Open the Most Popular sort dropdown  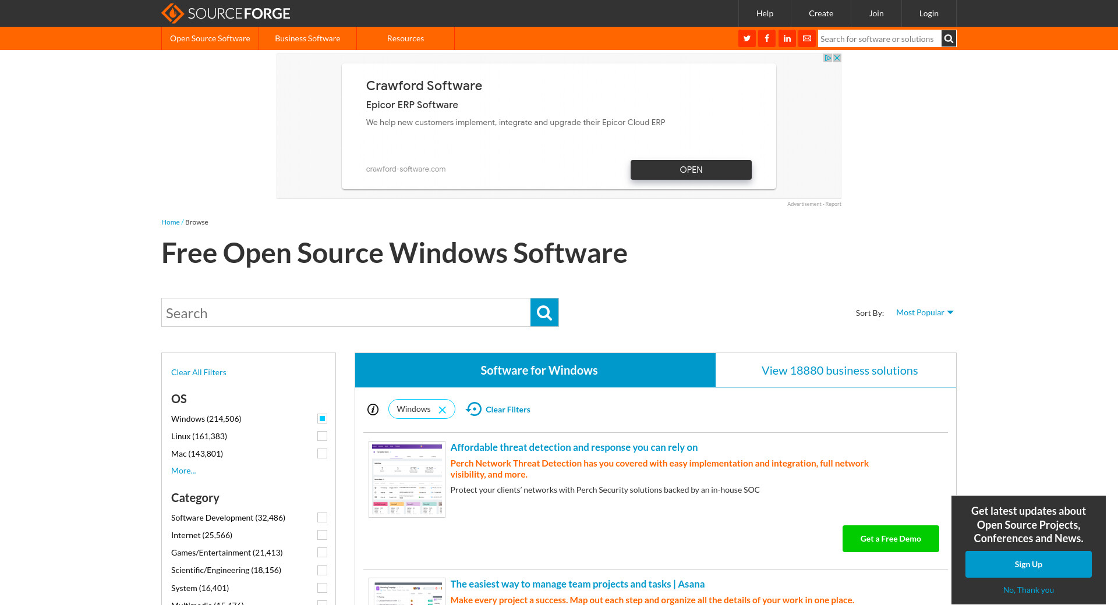pyautogui.click(x=924, y=312)
